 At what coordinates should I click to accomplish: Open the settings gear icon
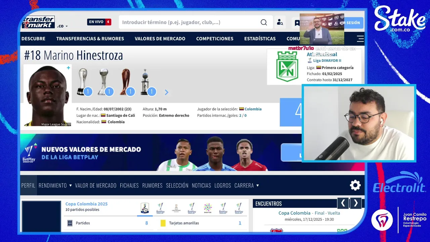[355, 185]
